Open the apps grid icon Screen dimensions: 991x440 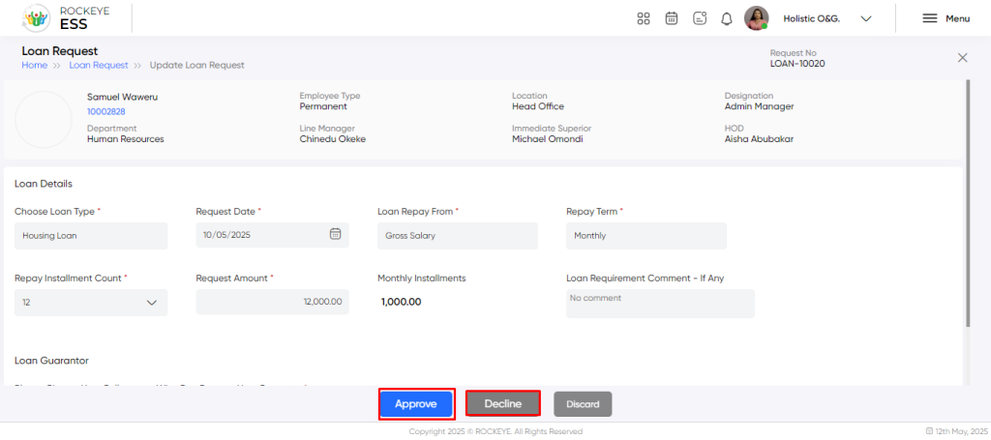pyautogui.click(x=644, y=18)
